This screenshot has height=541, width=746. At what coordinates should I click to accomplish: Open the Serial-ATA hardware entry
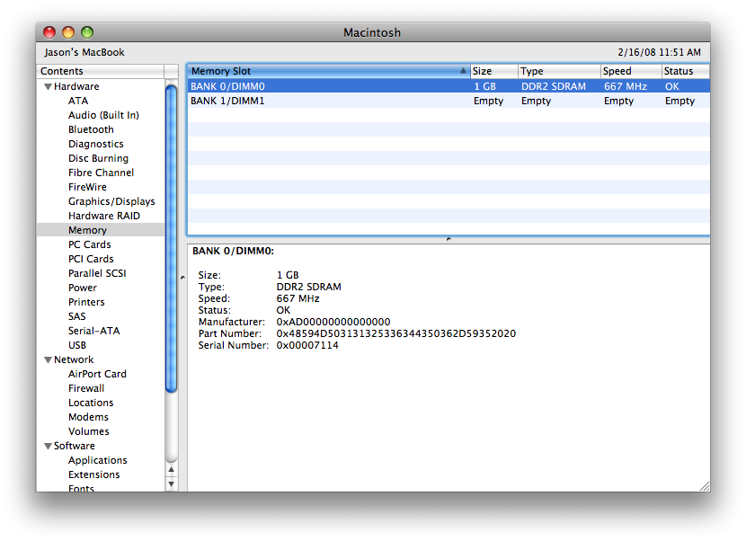pyautogui.click(x=93, y=331)
